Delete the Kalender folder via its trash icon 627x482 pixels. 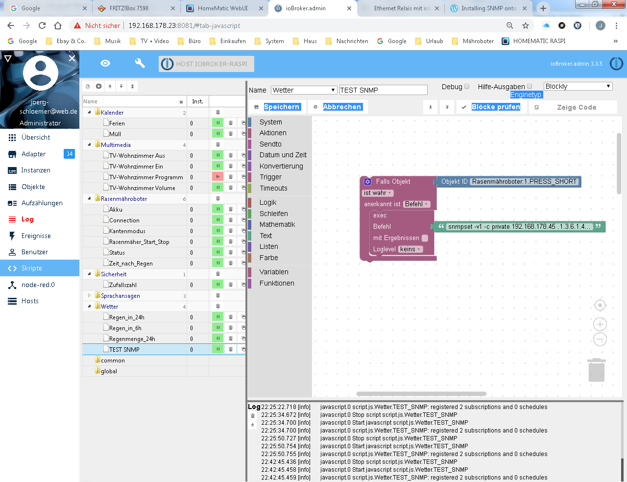click(x=218, y=112)
